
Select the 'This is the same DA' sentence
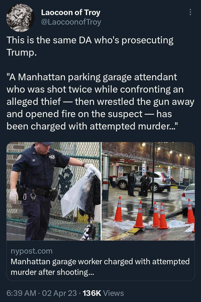coord(90,46)
